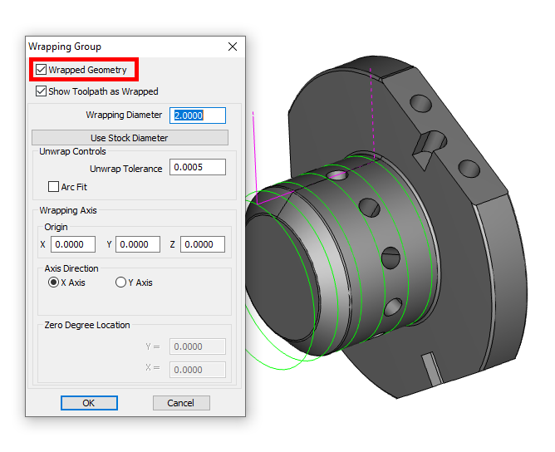Click the Wrapping Axis group label
Image resolution: width=555 pixels, height=452 pixels.
[x=68, y=210]
